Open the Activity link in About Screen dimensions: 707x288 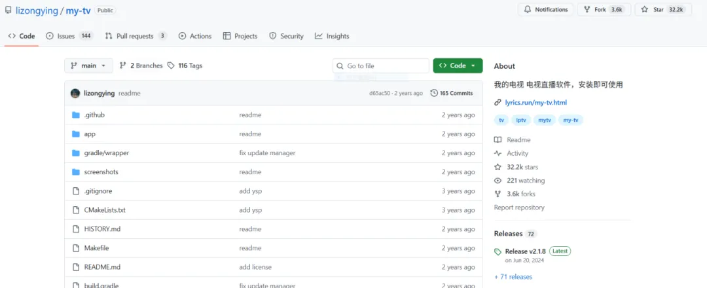point(511,153)
